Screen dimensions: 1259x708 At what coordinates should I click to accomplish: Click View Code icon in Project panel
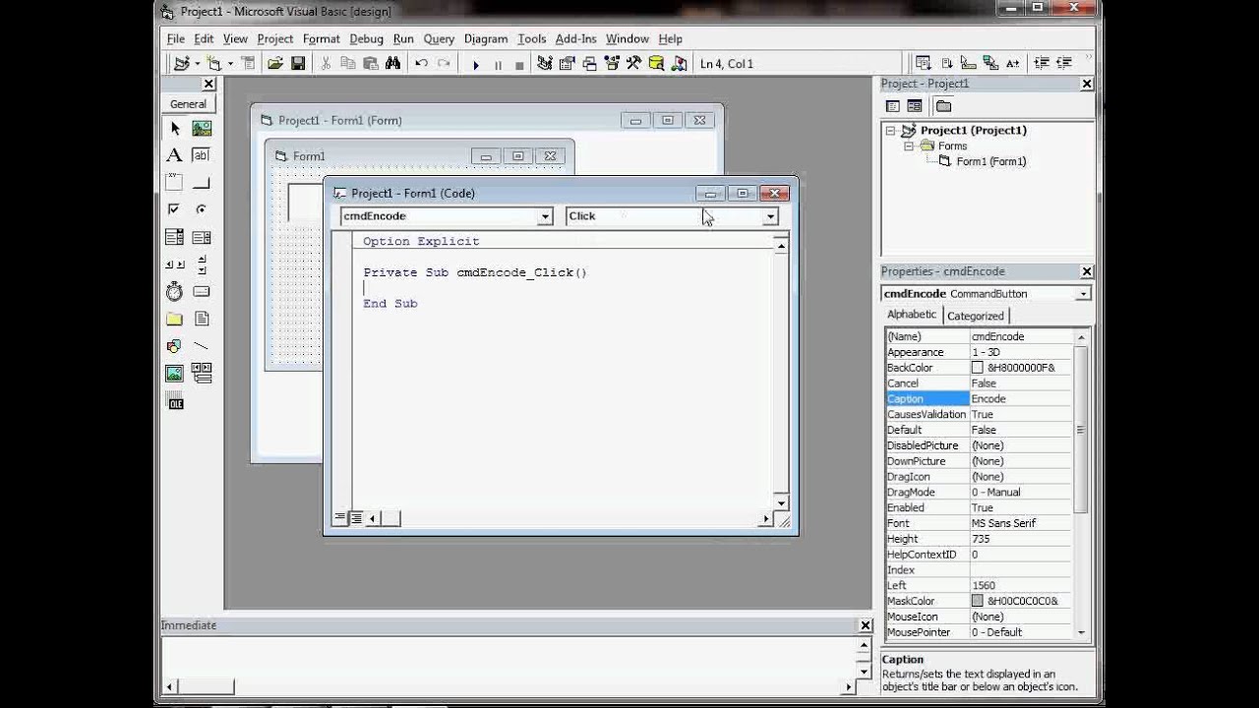coord(893,106)
